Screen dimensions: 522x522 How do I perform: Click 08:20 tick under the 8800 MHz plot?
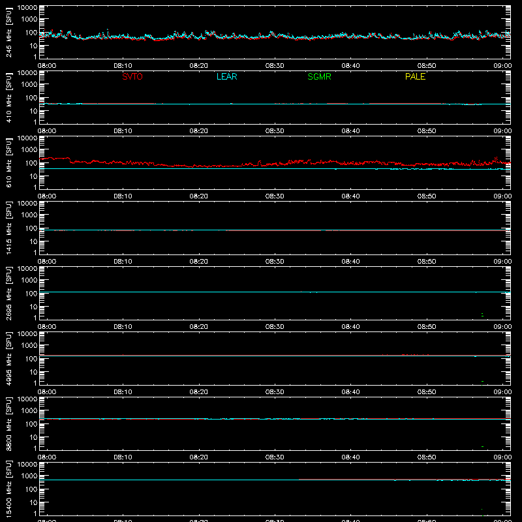(199, 457)
